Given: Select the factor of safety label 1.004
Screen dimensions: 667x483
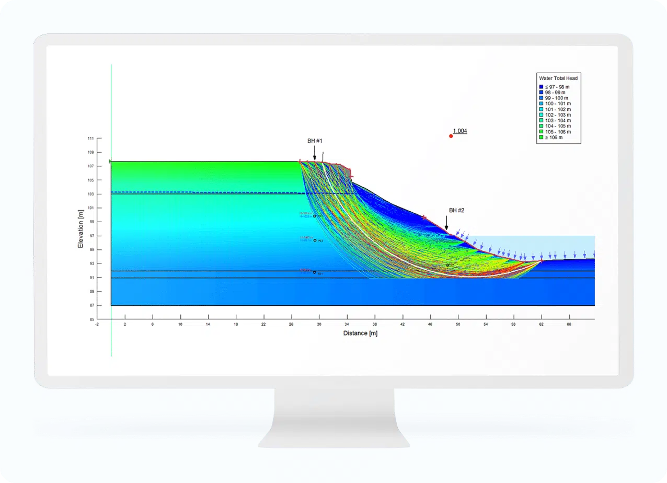Looking at the screenshot, I should pos(459,131).
